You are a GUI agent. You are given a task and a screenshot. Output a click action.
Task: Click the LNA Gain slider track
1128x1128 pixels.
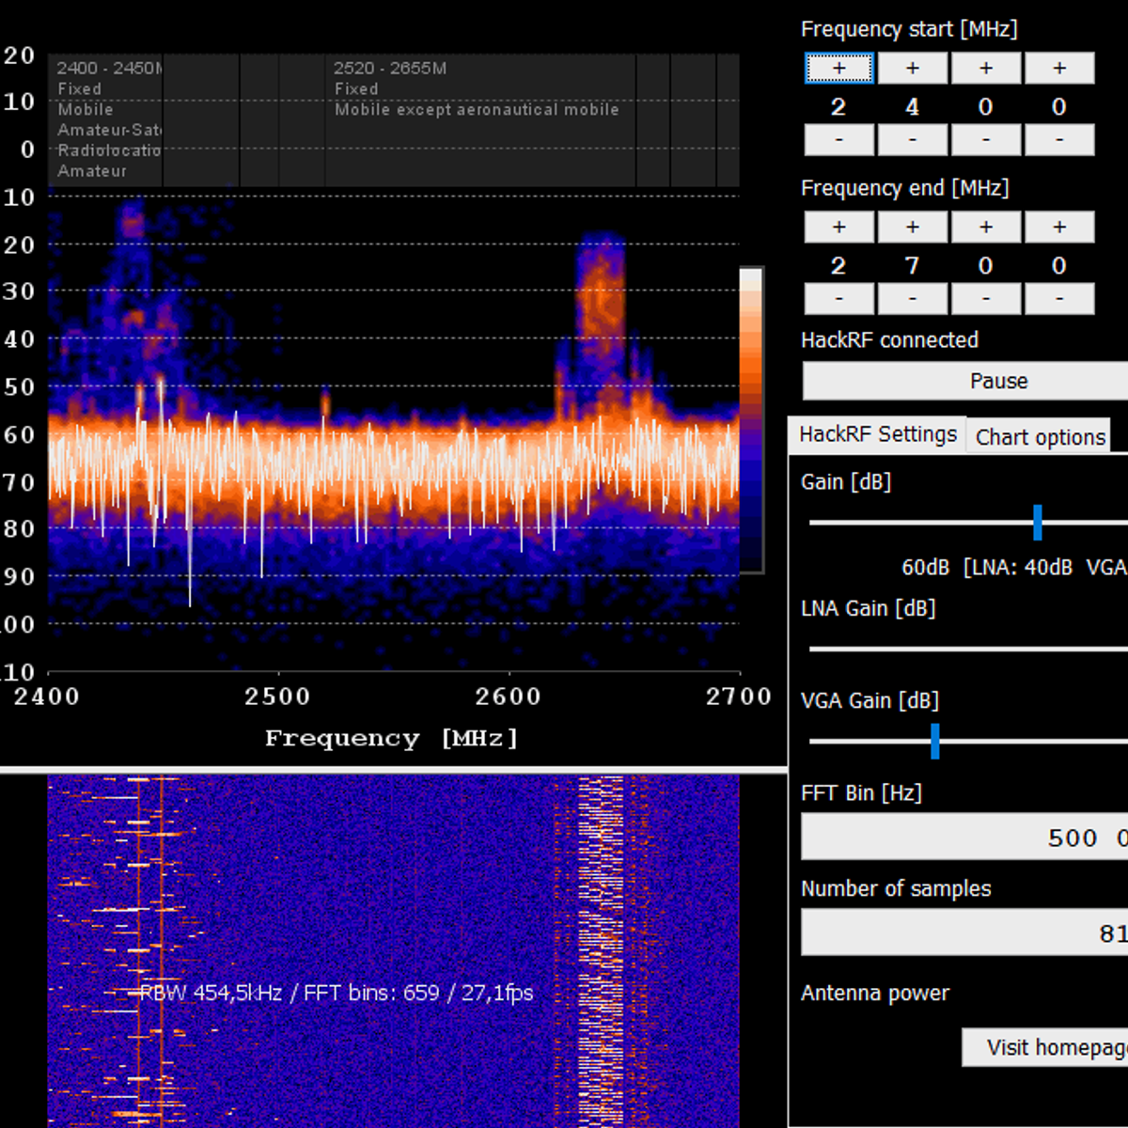point(959,649)
